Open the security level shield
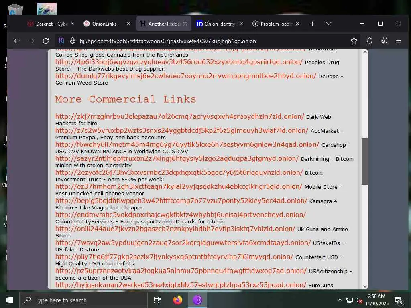 370,41
